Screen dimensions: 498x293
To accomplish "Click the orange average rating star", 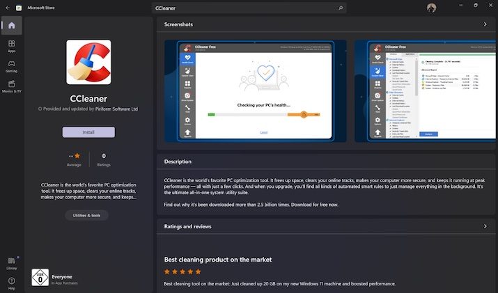I will click(x=77, y=155).
